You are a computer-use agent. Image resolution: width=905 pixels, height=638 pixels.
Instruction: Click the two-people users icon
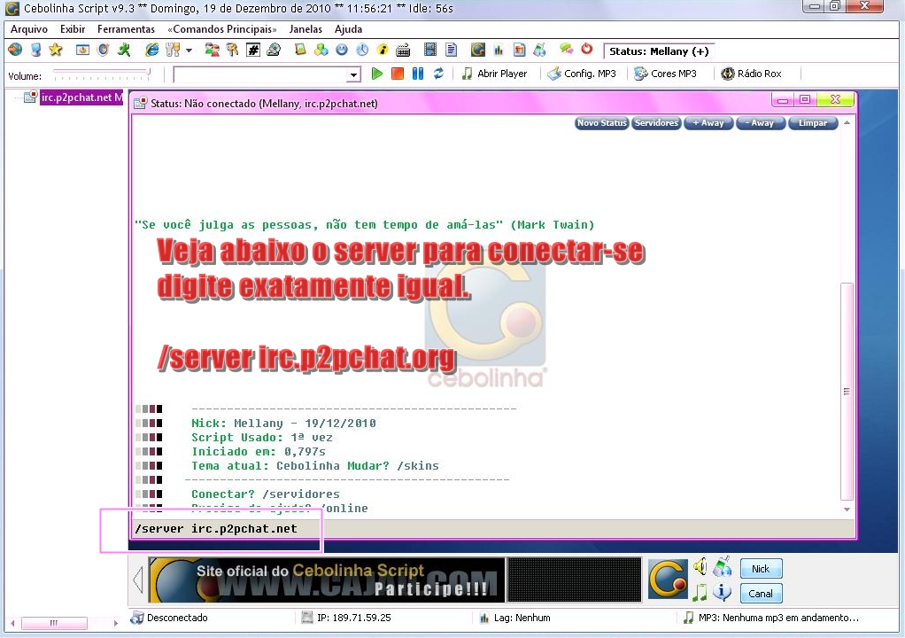pos(212,51)
